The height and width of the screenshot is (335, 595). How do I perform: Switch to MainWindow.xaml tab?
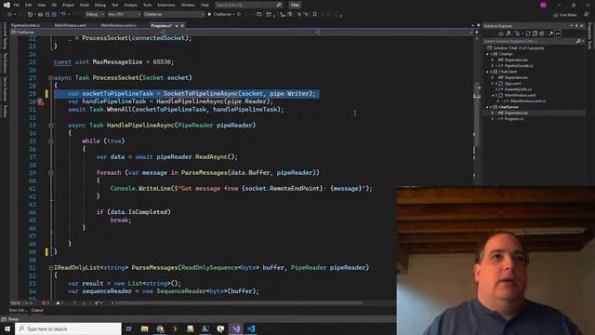tap(71, 25)
